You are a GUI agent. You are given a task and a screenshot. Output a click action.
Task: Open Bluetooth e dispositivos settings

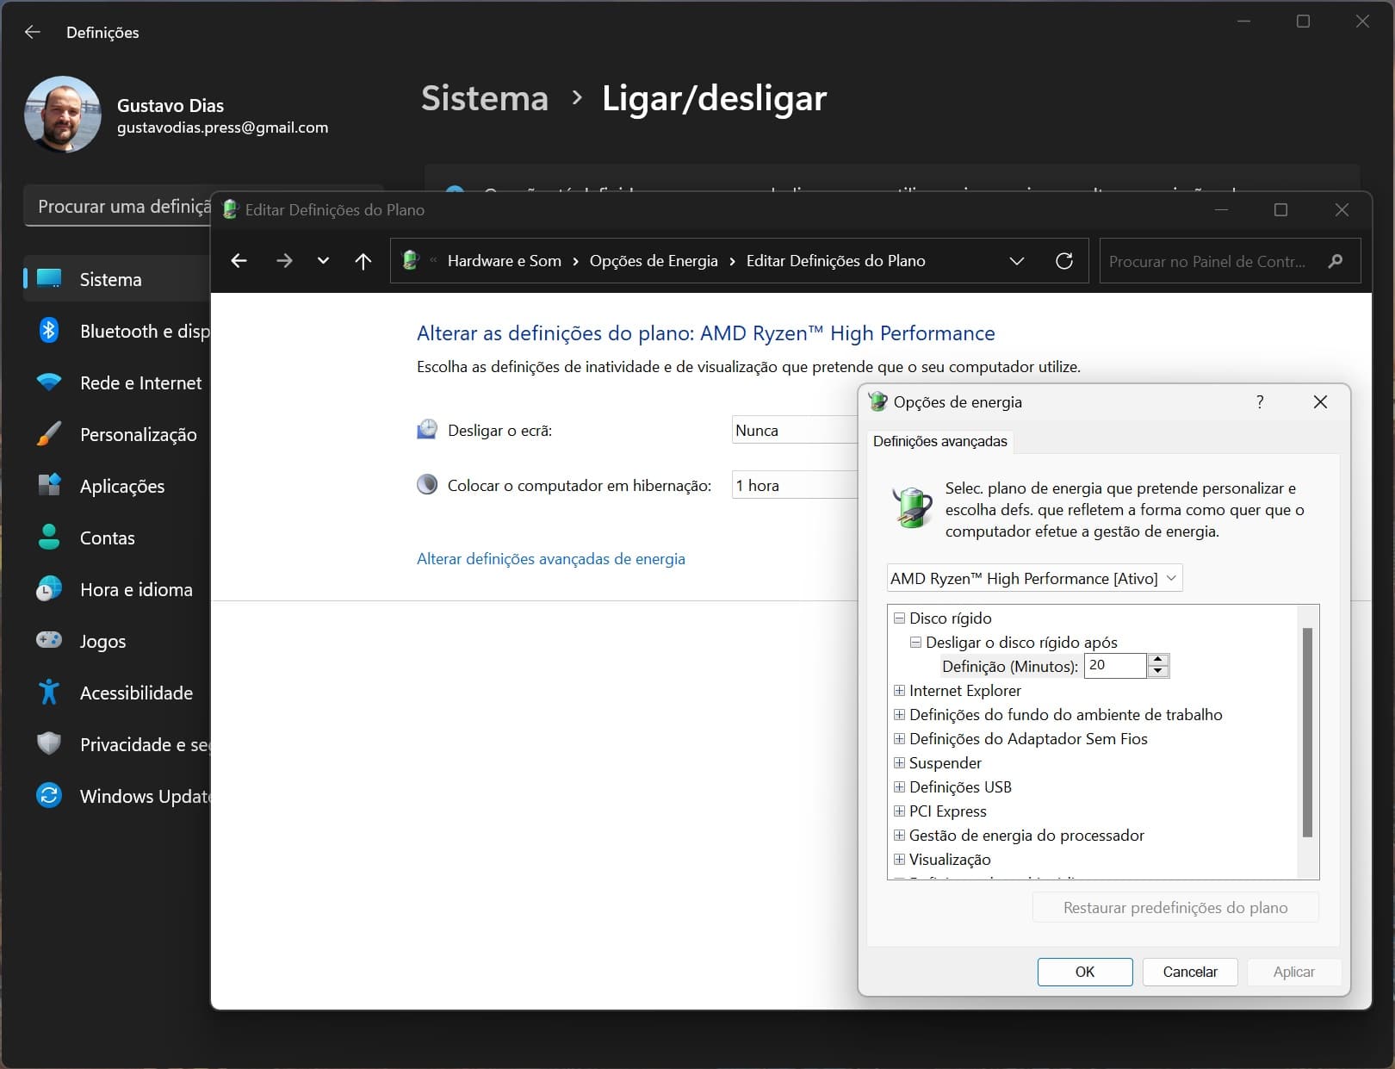(x=117, y=331)
